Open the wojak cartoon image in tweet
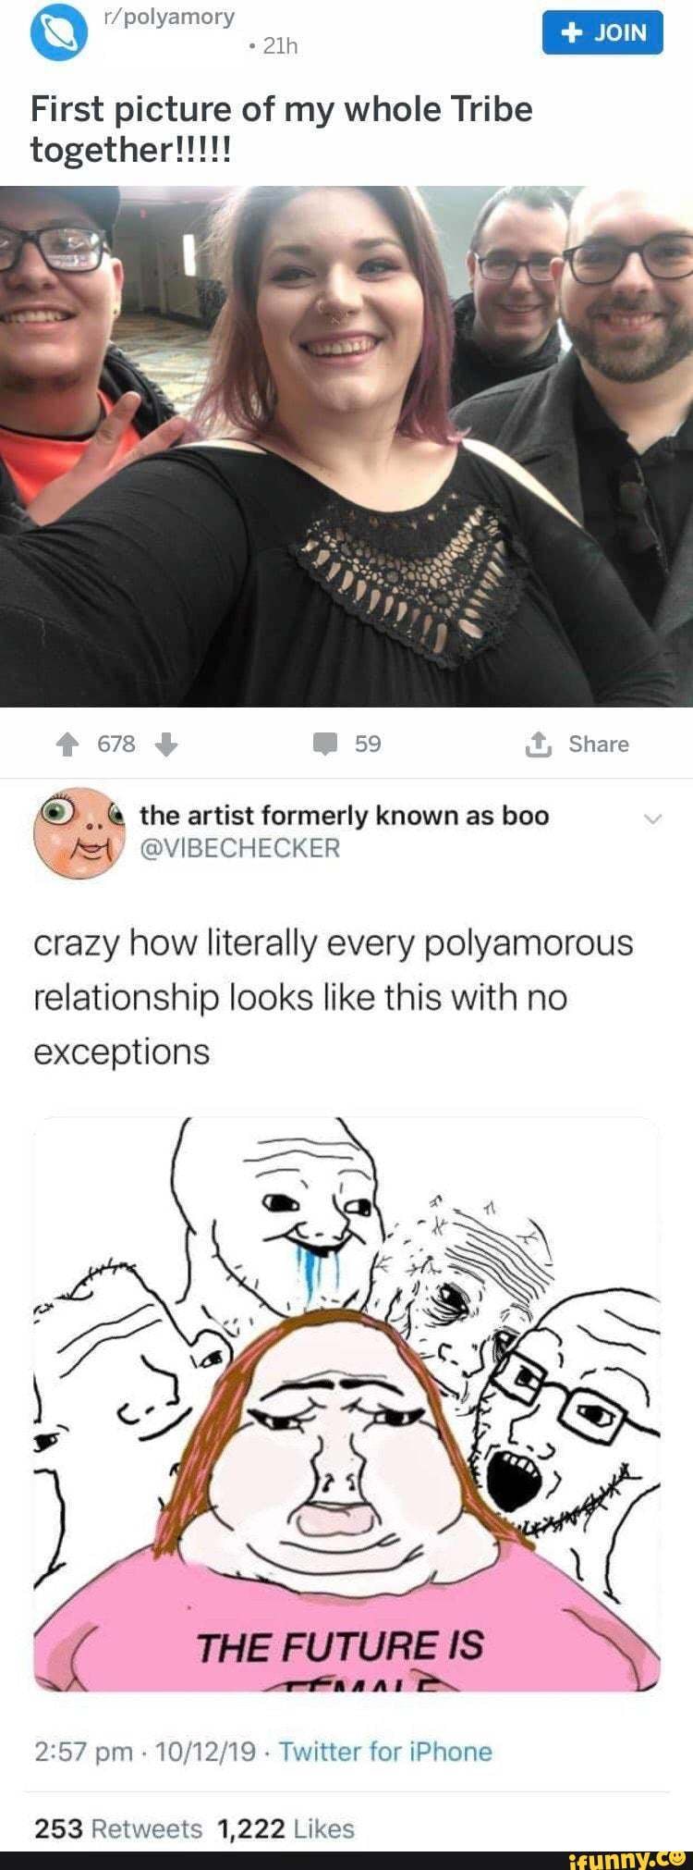693x1870 pixels. 346,1404
